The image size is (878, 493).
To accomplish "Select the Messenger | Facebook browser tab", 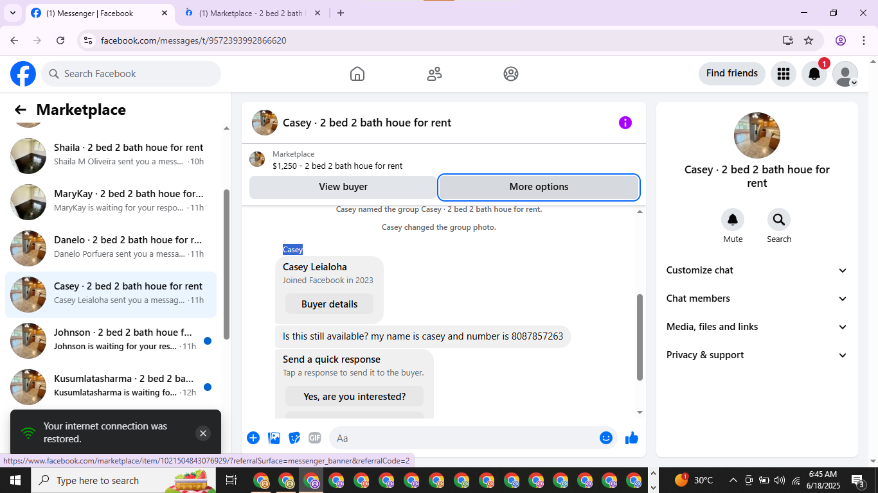I will coord(100,13).
